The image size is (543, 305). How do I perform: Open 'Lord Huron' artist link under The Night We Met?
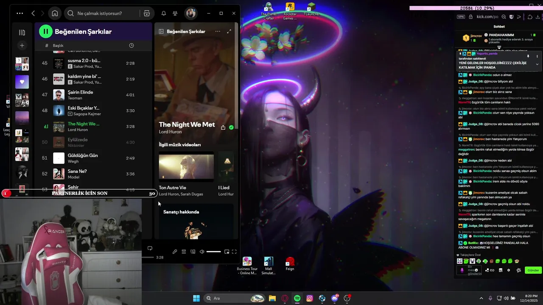[x=170, y=132]
